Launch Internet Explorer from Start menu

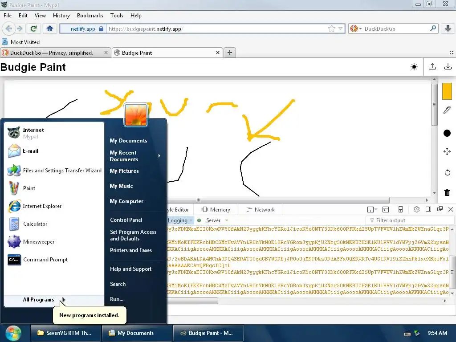tap(54, 206)
